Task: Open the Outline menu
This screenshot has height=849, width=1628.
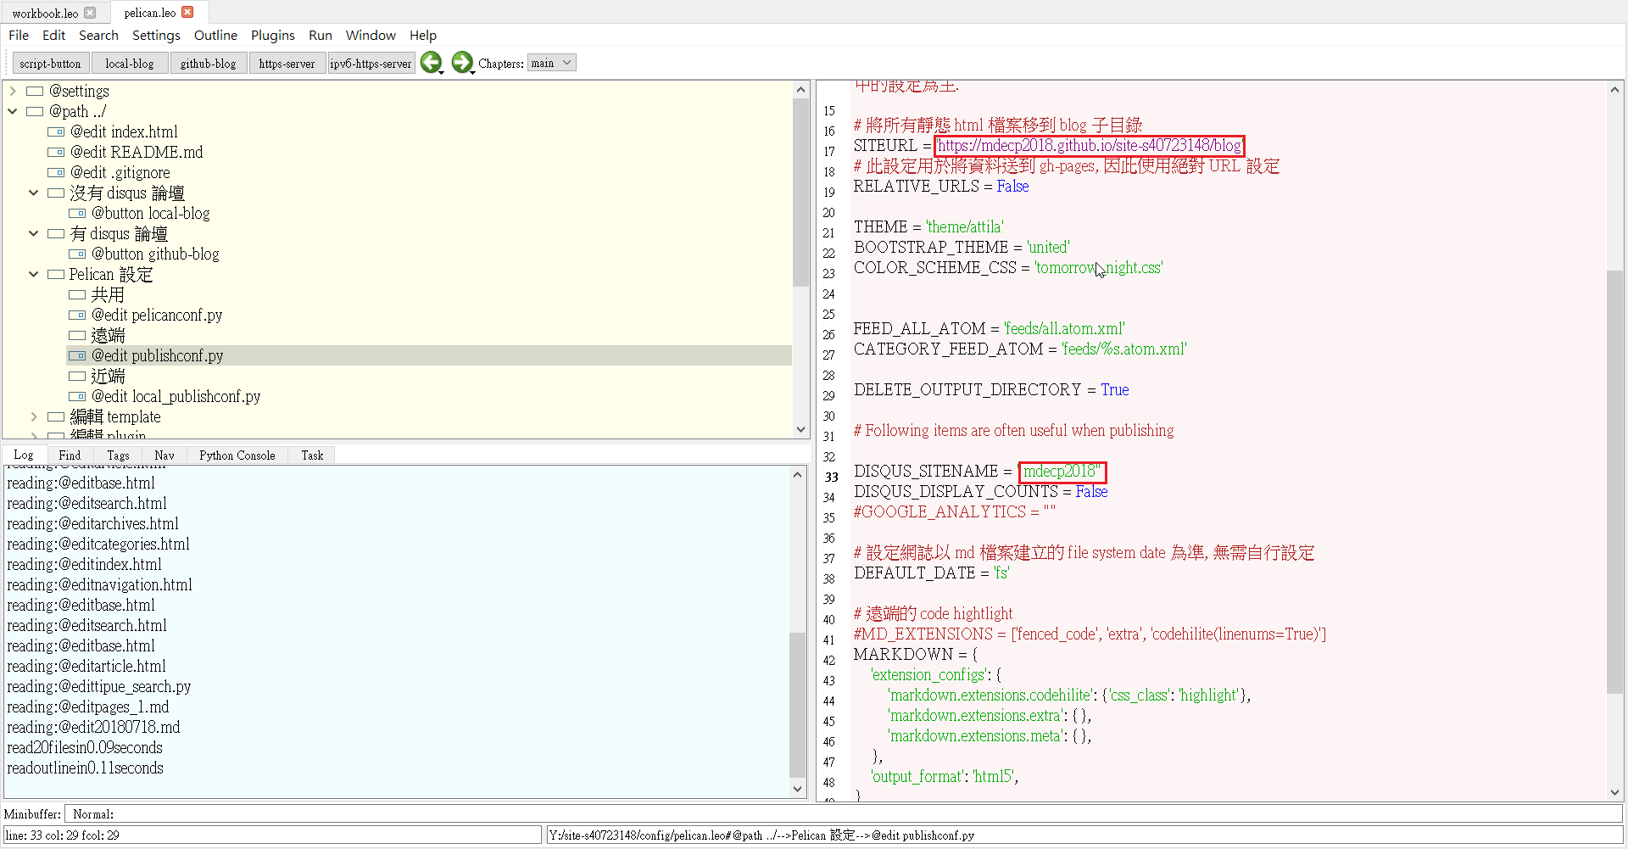Action: [x=215, y=35]
